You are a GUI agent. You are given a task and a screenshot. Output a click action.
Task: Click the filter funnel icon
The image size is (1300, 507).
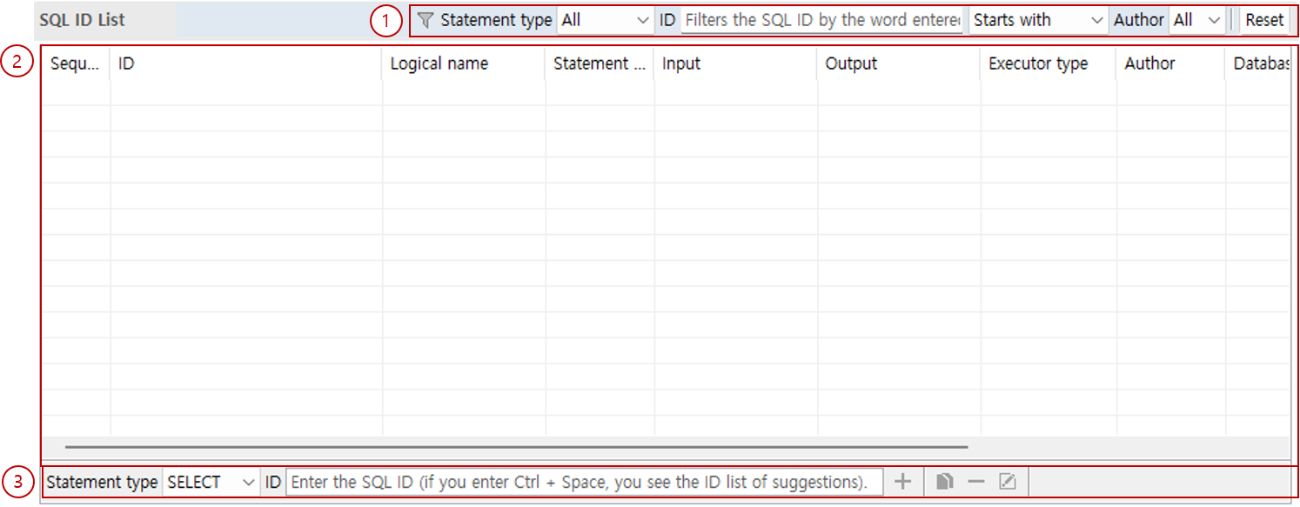(x=424, y=19)
